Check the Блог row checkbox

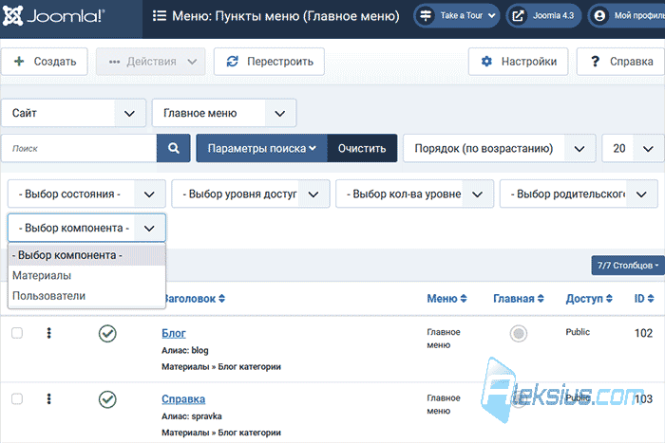pyautogui.click(x=17, y=333)
